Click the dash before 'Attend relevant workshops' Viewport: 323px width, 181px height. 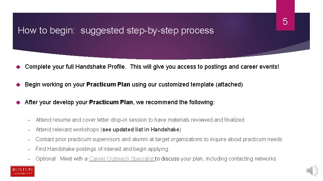click(x=29, y=130)
